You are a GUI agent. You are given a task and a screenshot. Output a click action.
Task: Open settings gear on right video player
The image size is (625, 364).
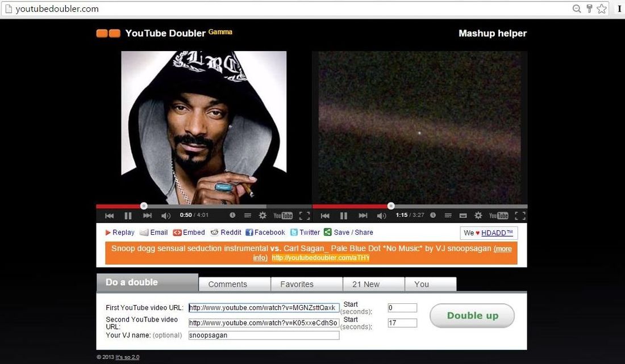[478, 215]
